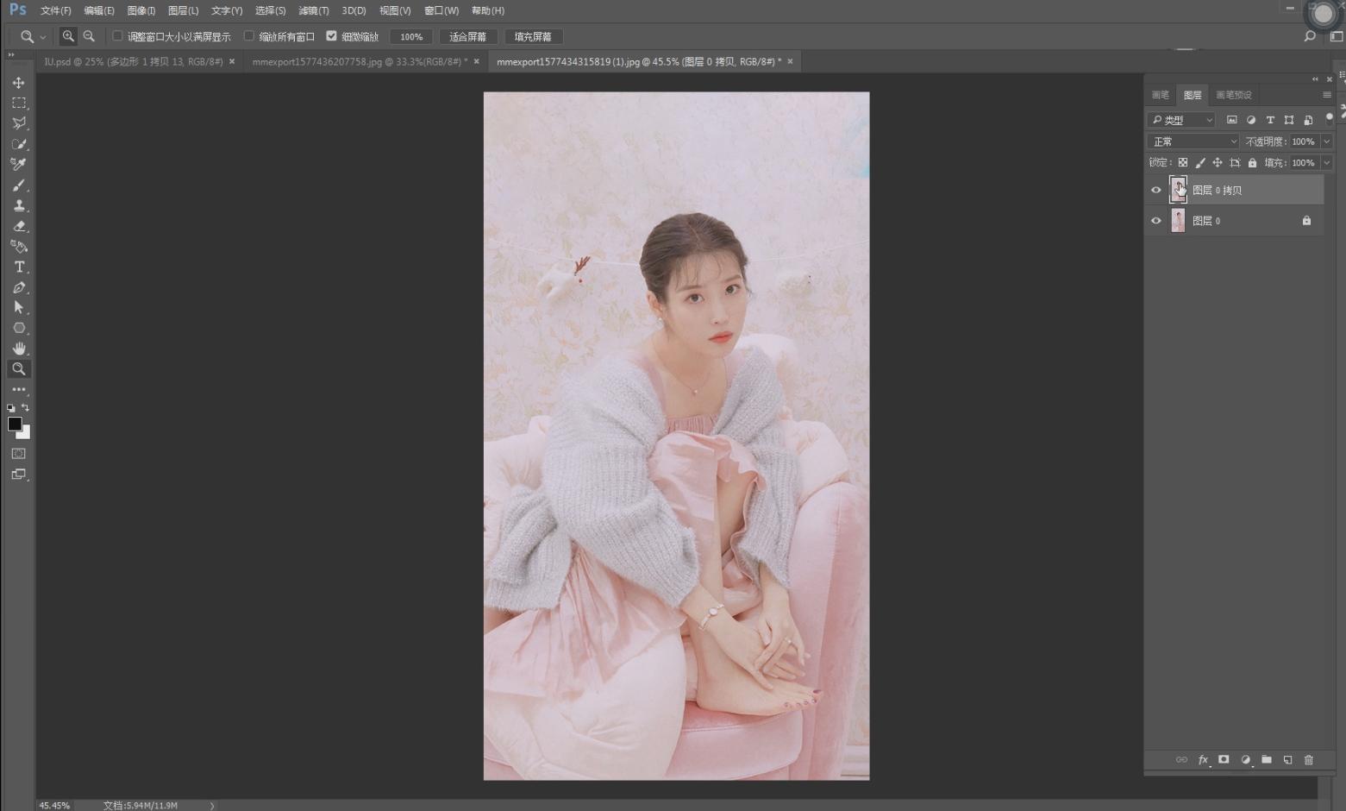
Task: Hide the 图层 0 拷贝 layer
Action: coord(1156,191)
